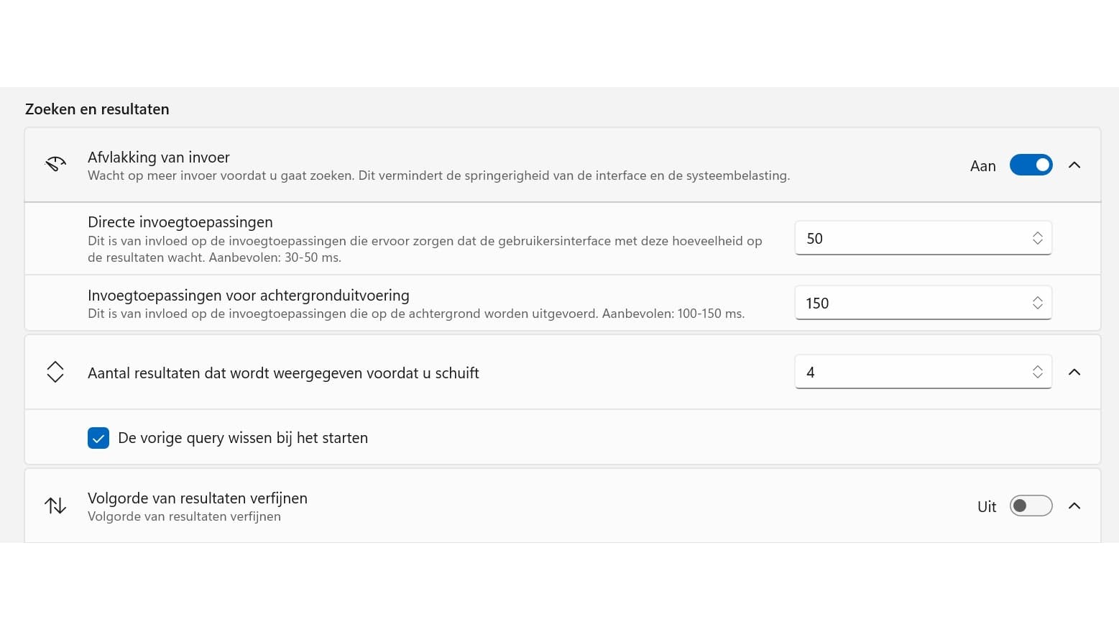The width and height of the screenshot is (1119, 630).
Task: Click the Invoegtoepassingen voor achtergronduitvoering label
Action: click(x=249, y=296)
